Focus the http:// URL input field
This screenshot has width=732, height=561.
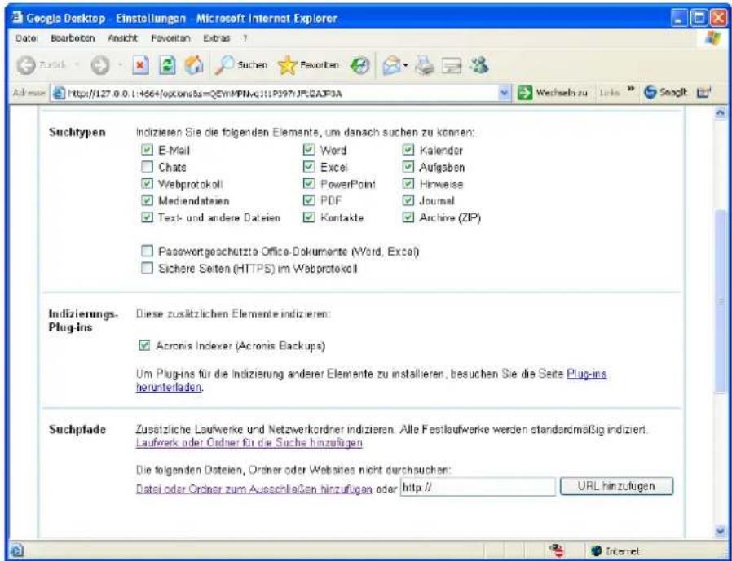coord(478,487)
